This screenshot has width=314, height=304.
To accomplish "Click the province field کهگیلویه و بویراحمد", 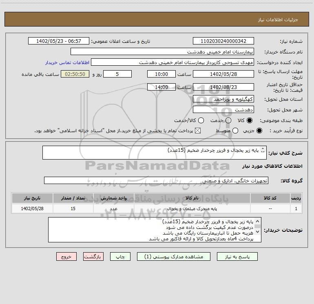I will [x=223, y=99].
